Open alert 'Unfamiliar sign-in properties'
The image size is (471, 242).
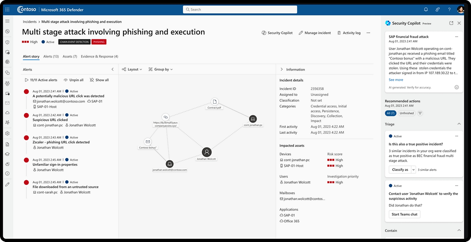click(55, 165)
